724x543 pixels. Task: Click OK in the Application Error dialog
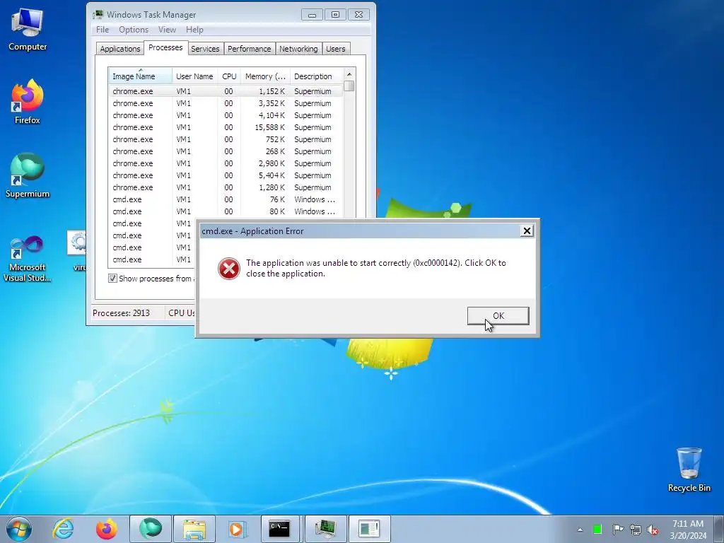coord(498,316)
